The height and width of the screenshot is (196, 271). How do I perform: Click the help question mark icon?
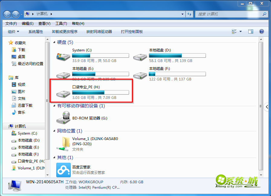(x=262, y=31)
